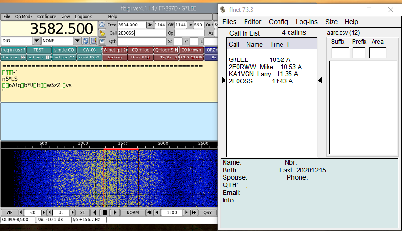Click the black left arrow beside the call-in list
This screenshot has width=402, height=231.
(321, 80)
